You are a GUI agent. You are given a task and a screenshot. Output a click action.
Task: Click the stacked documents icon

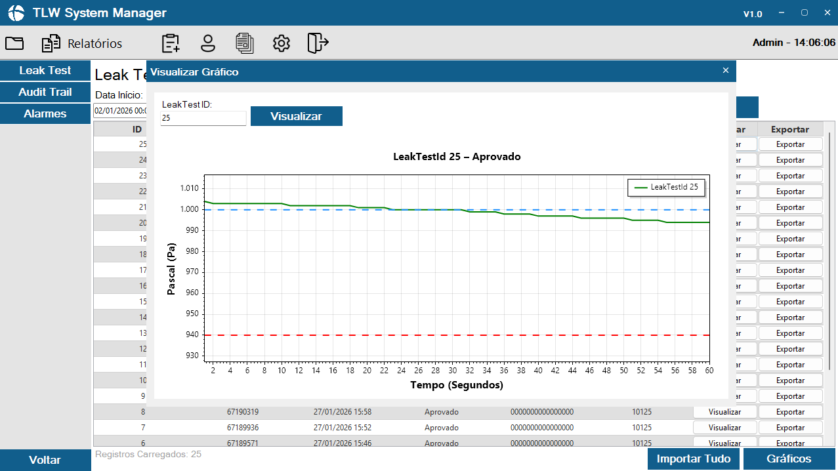point(245,43)
